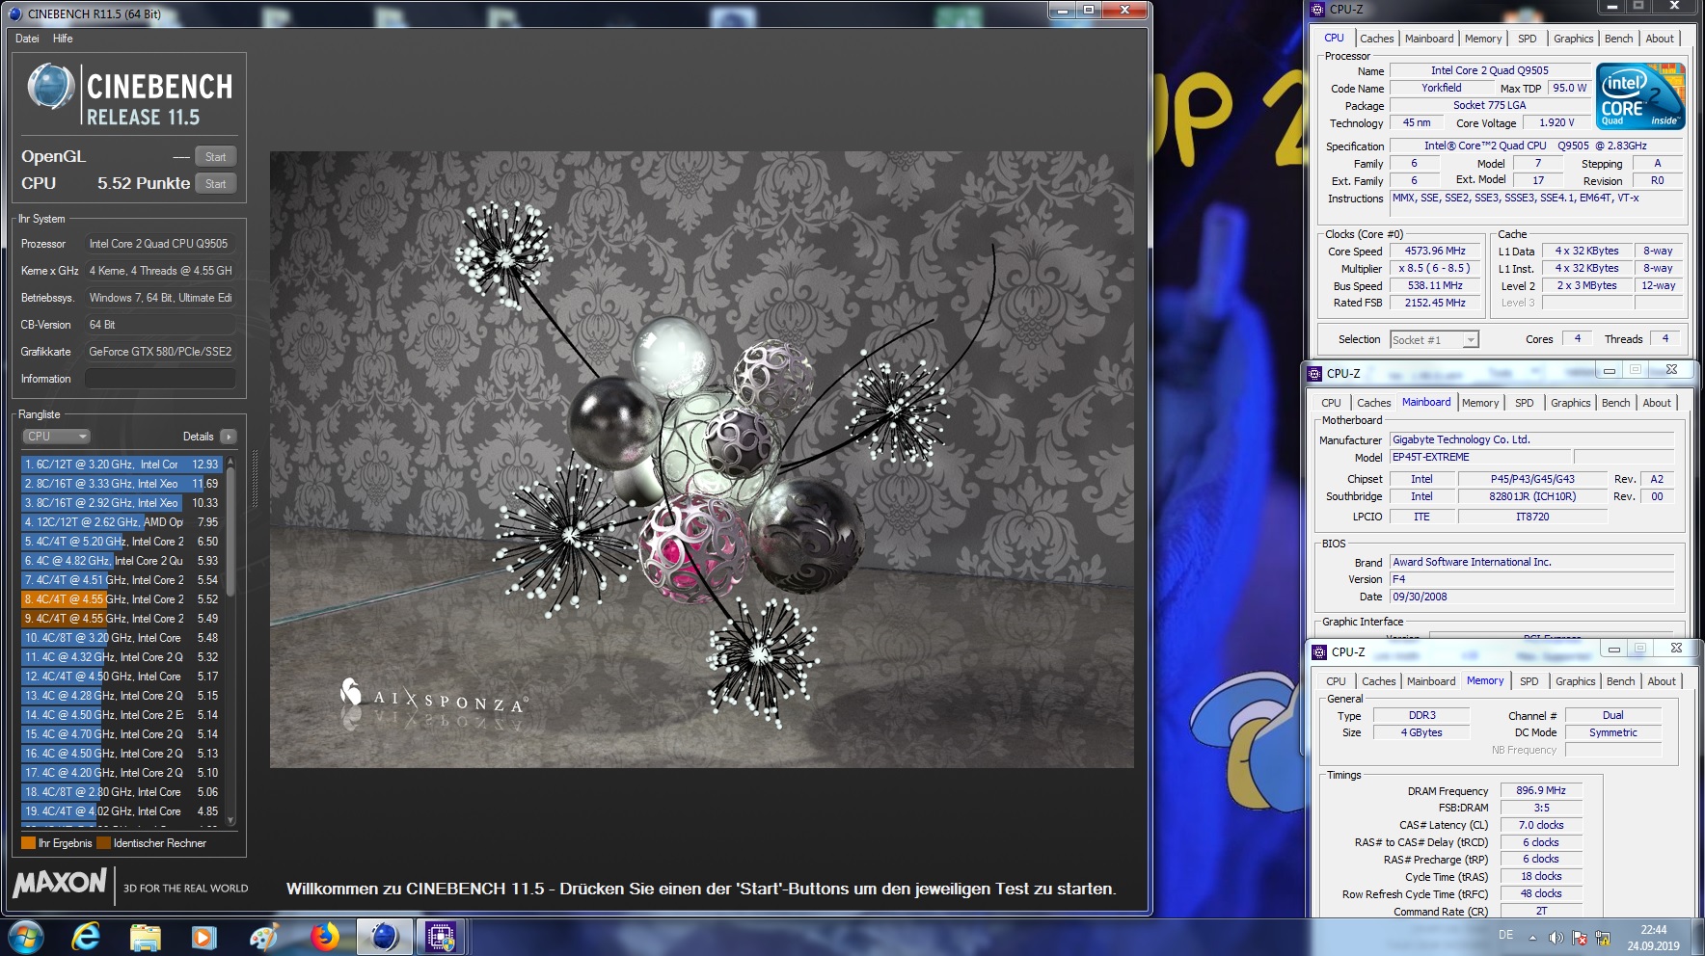The height and width of the screenshot is (956, 1705).
Task: Maximize the Cinebench window
Action: click(x=1089, y=10)
